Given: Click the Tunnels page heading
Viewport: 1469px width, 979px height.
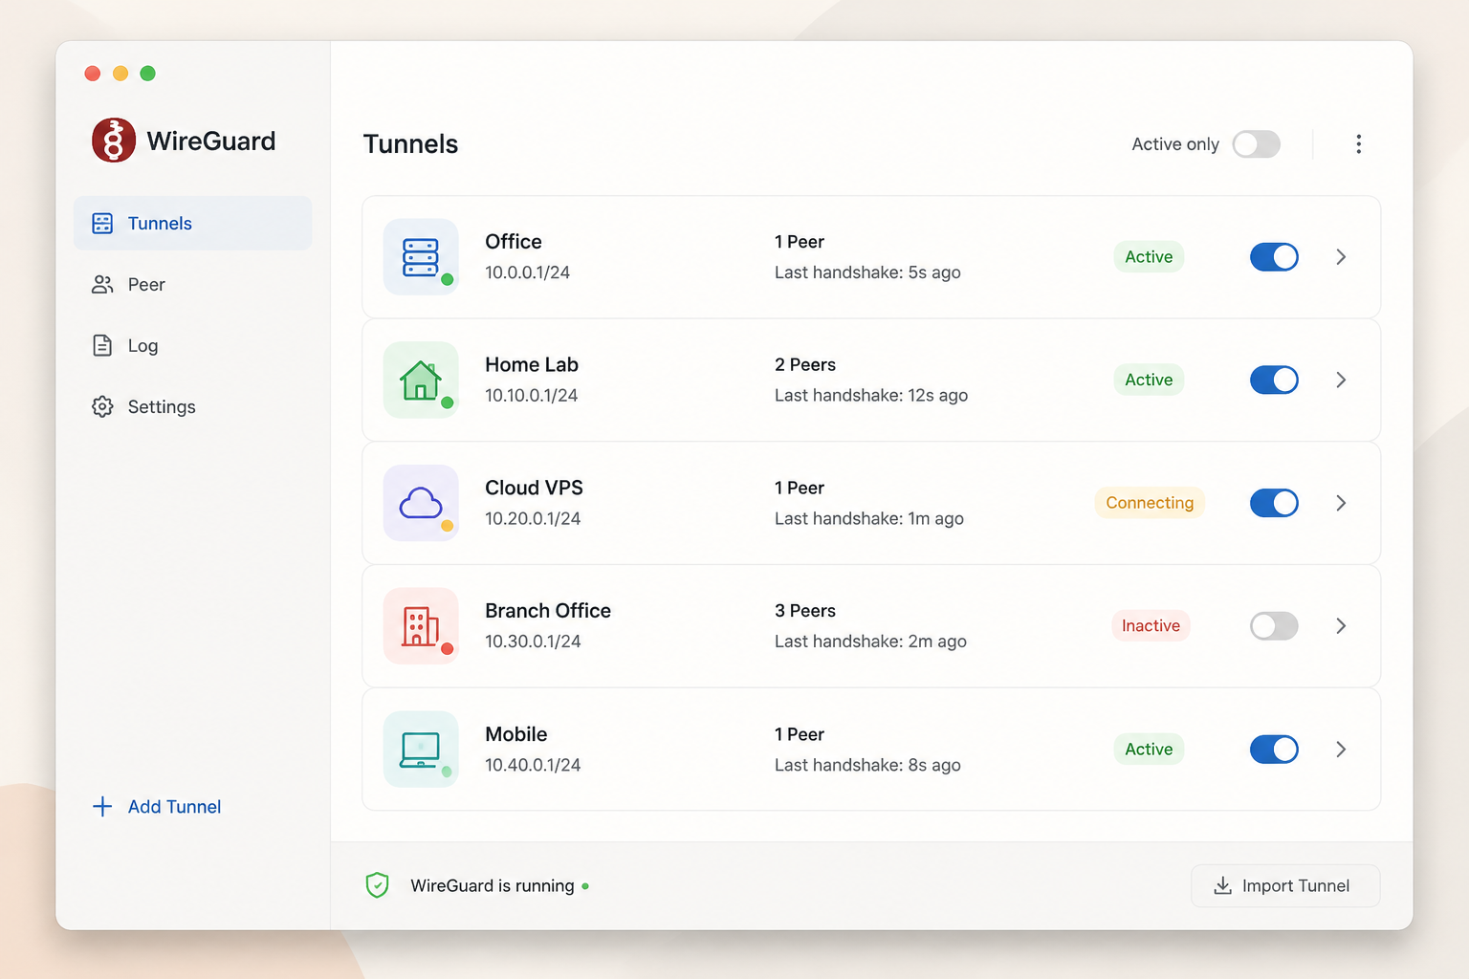Looking at the screenshot, I should point(410,144).
